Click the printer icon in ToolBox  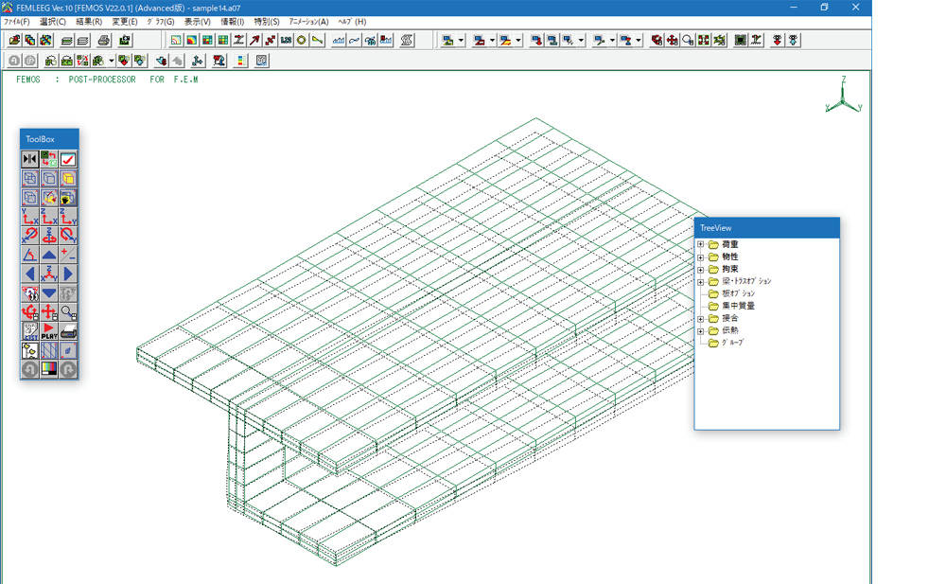pyautogui.click(x=68, y=331)
